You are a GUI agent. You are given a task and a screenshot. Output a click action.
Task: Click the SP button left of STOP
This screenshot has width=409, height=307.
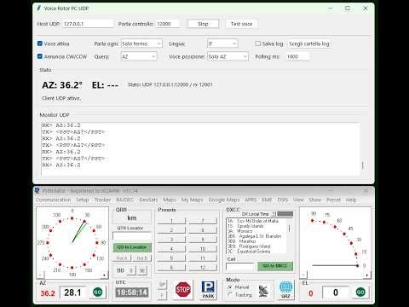162,284
